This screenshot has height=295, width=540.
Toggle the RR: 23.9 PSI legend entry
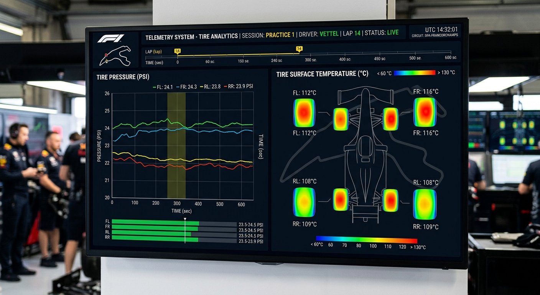pyautogui.click(x=238, y=86)
